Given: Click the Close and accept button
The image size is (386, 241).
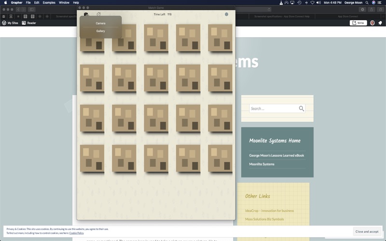Looking at the screenshot, I should [x=367, y=231].
